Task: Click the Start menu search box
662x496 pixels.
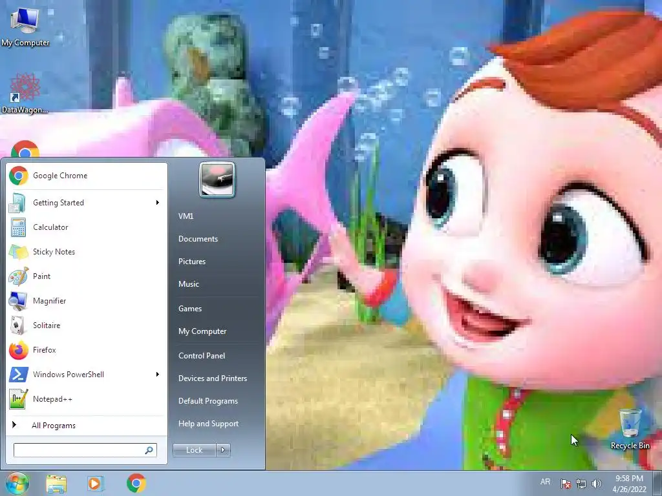Action: (85, 450)
